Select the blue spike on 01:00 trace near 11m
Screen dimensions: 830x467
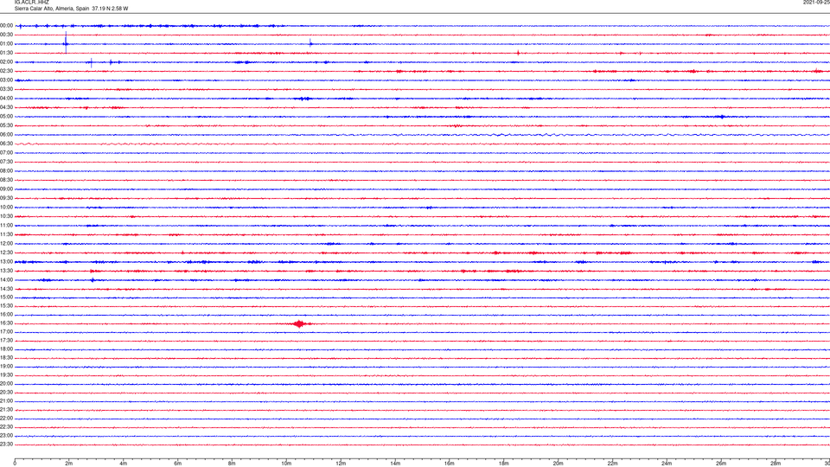[310, 43]
